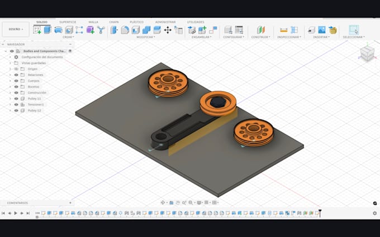Expand the Tensioner1 tree node
This screenshot has height=237, width=380.
(x=10, y=104)
